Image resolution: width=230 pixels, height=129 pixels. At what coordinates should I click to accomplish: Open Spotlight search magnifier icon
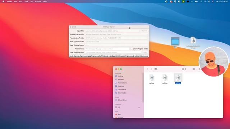click(x=205, y=1)
